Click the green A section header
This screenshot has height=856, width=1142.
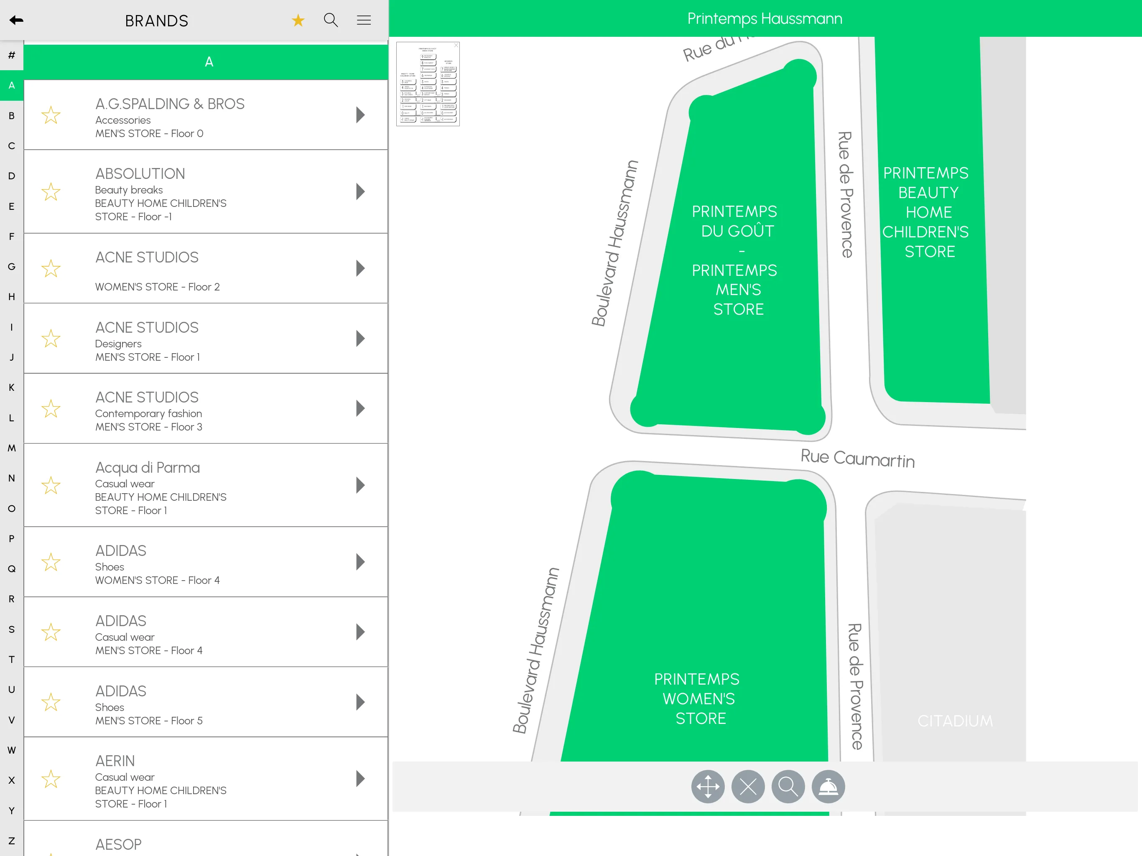[x=206, y=62]
